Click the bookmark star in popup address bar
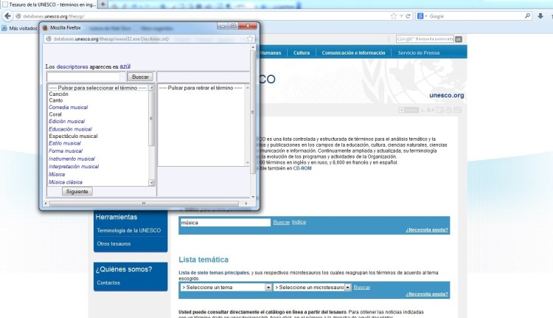The image size is (553, 318). click(x=250, y=38)
